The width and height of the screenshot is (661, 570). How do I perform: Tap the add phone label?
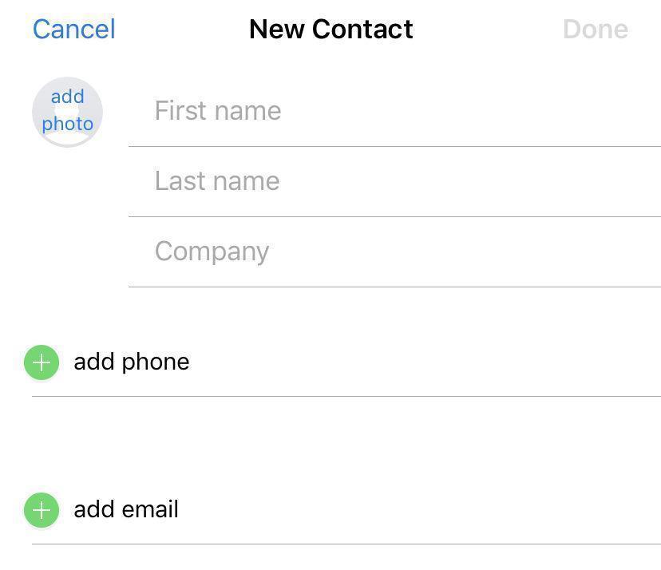tap(132, 362)
